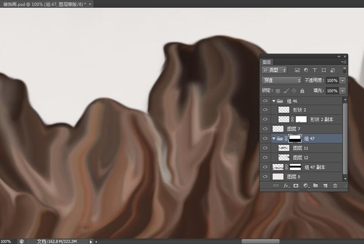Hide the 组 47 group

[x=265, y=138]
